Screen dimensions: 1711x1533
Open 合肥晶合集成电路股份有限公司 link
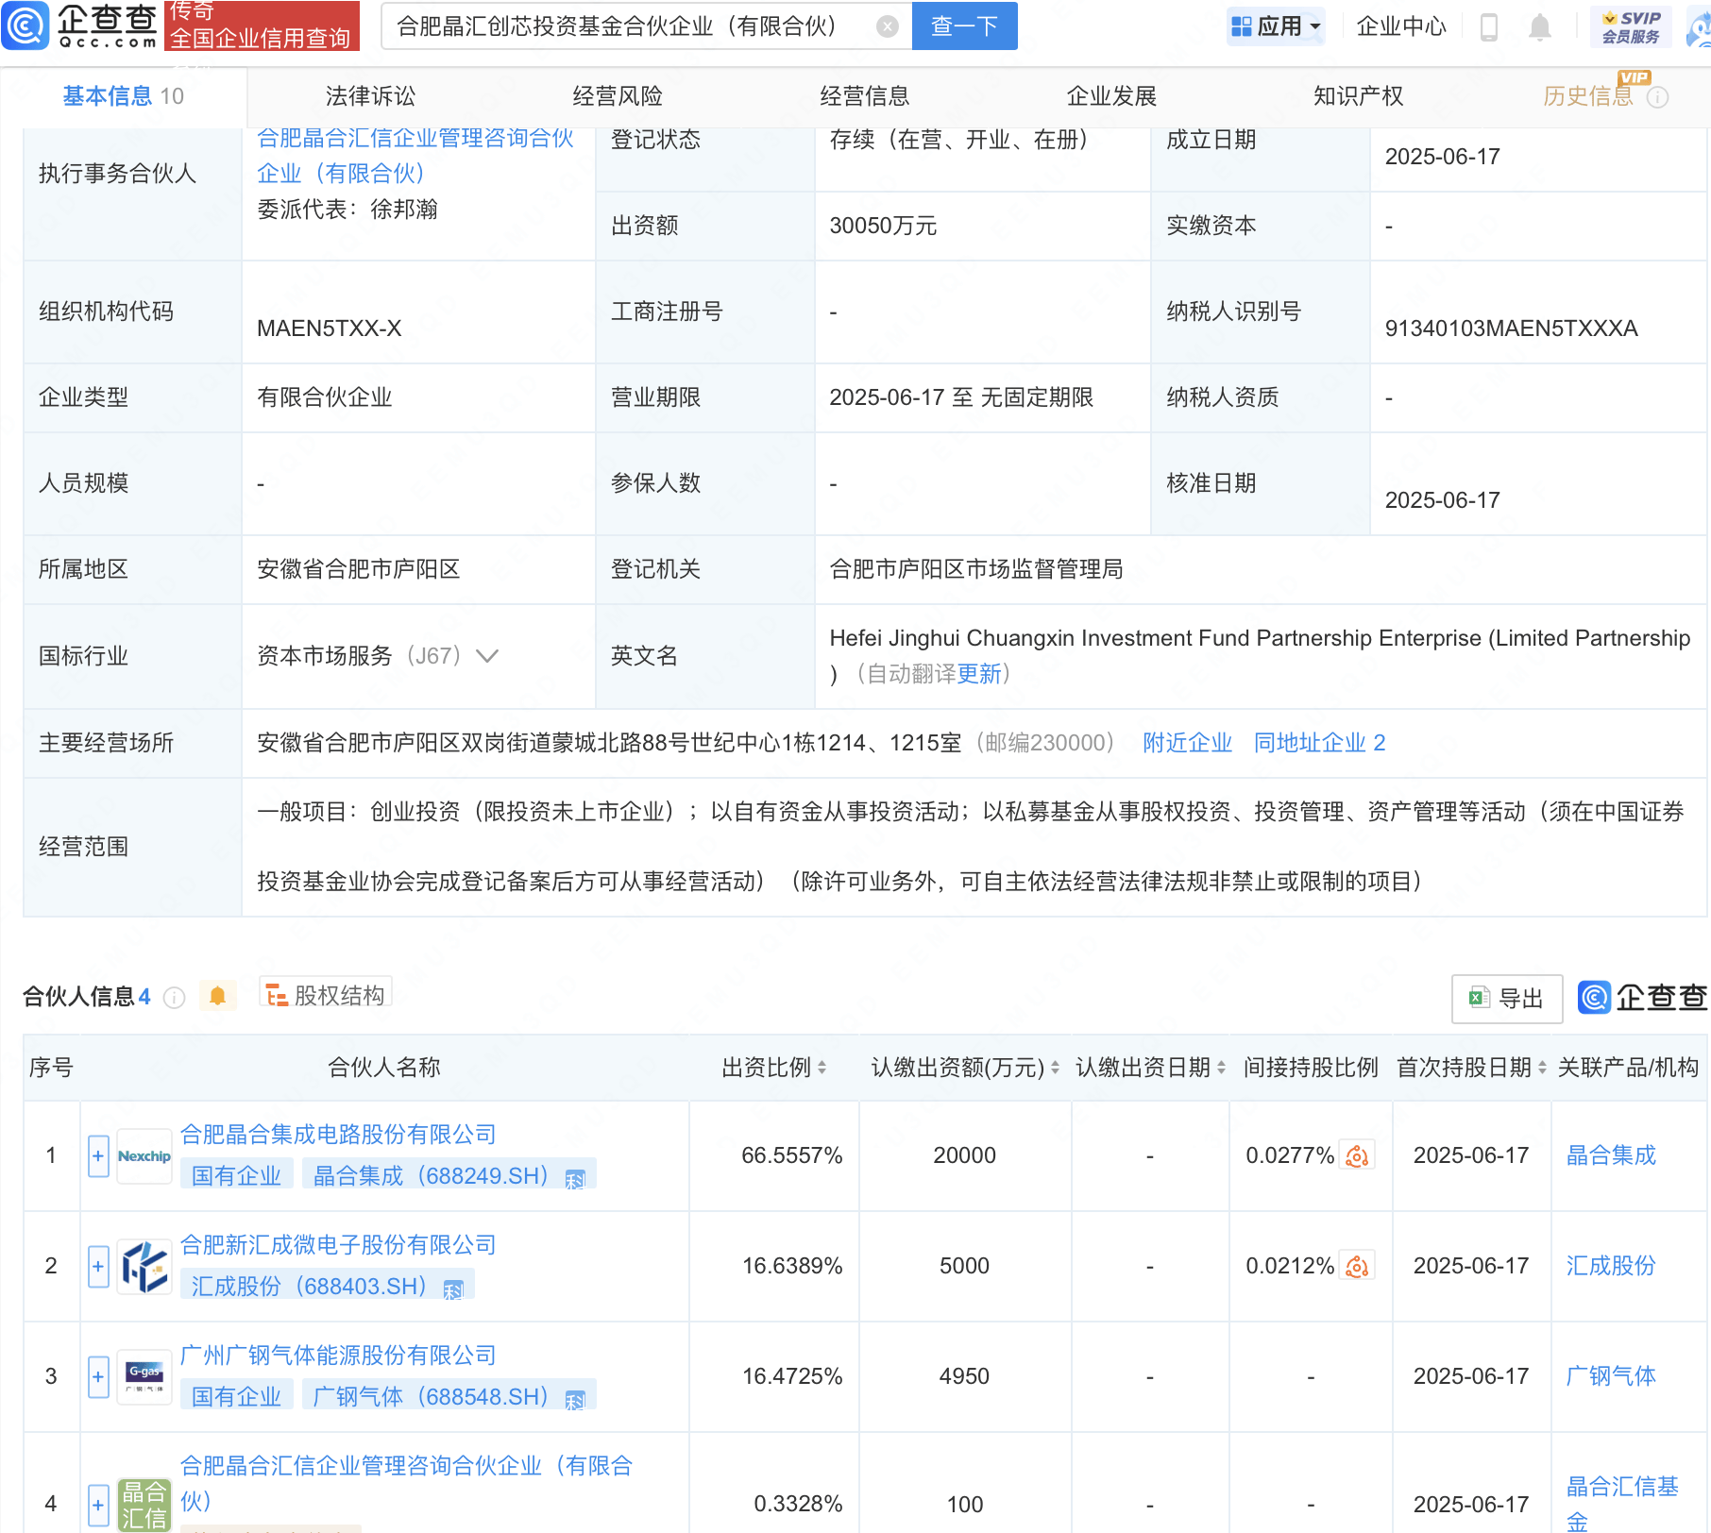point(338,1135)
